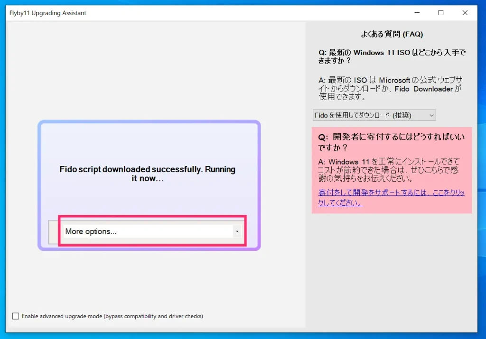Close the Flyby11 Upgrading Assistant window
This screenshot has width=486, height=339.
point(465,13)
